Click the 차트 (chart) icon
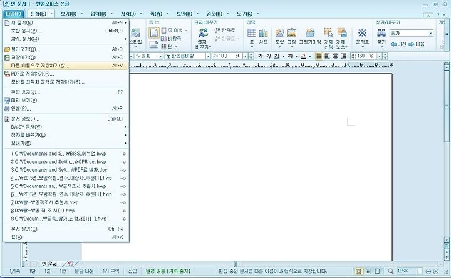This screenshot has height=278, width=451. pyautogui.click(x=263, y=33)
